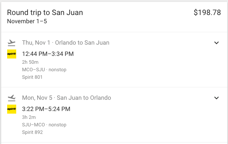Click the 2h 50m flight duration
The width and height of the screenshot is (228, 144).
(30, 62)
